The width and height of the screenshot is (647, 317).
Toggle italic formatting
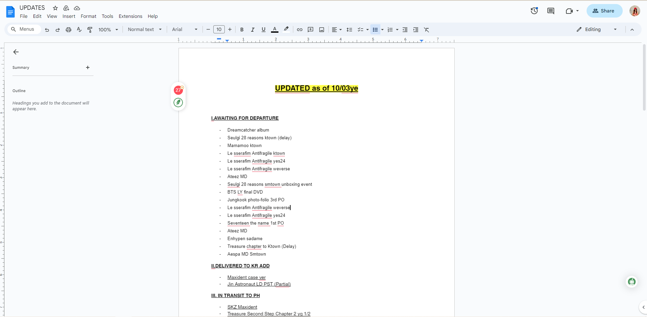point(252,30)
